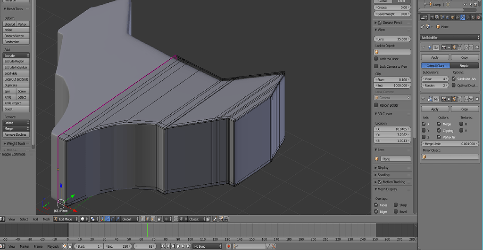483x250 pixels.
Task: Switch to edge select mode
Action: coord(148,219)
